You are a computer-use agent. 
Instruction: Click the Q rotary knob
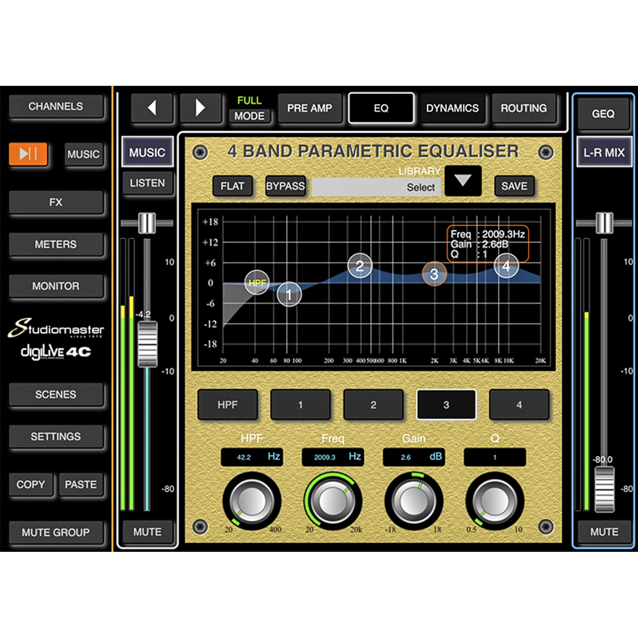coord(495,501)
